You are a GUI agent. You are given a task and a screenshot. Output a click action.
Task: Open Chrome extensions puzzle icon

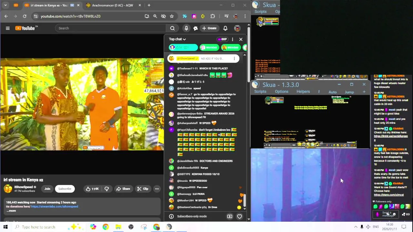coord(213,16)
